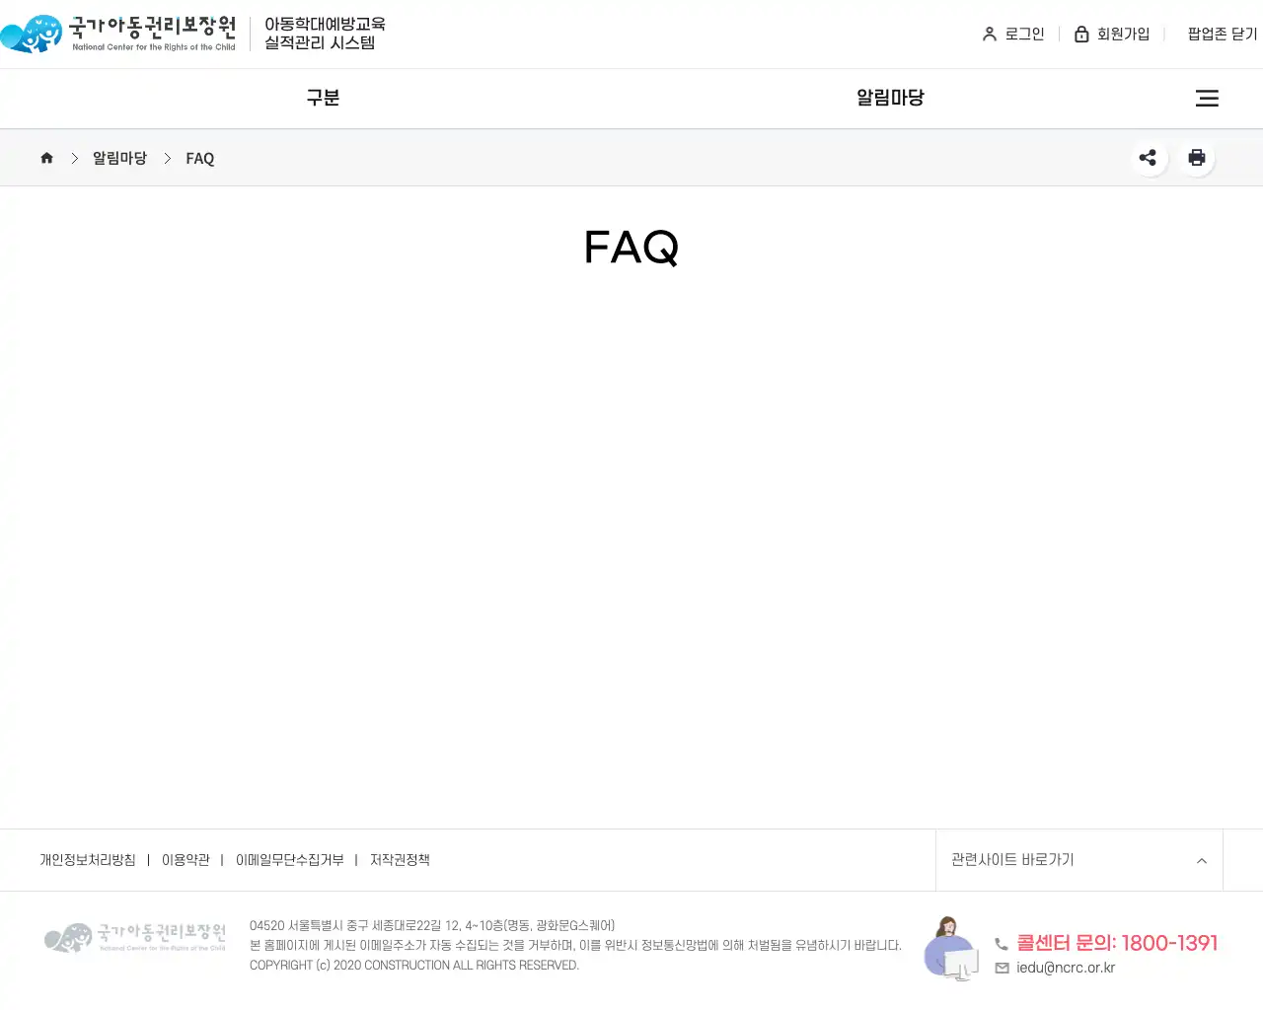Click the print icon button
The image size is (1263, 1010).
pos(1197,158)
